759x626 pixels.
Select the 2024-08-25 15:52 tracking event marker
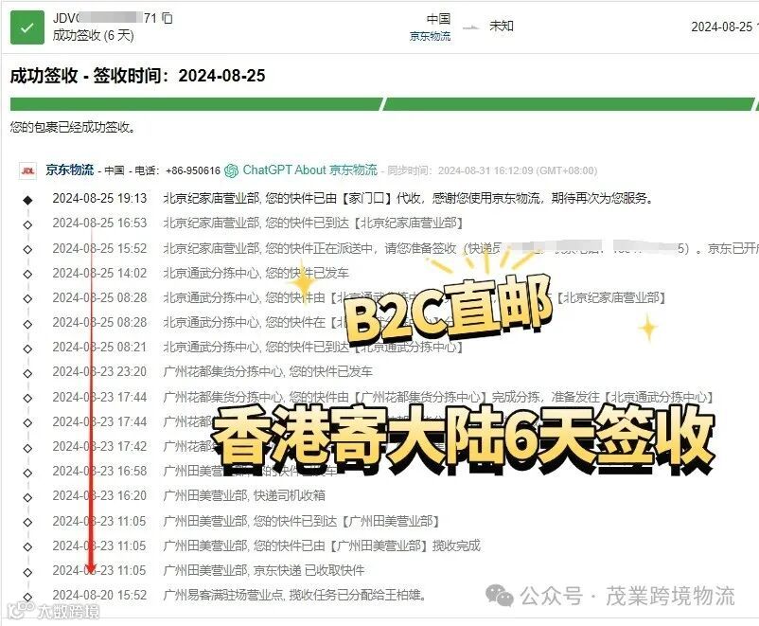27,249
